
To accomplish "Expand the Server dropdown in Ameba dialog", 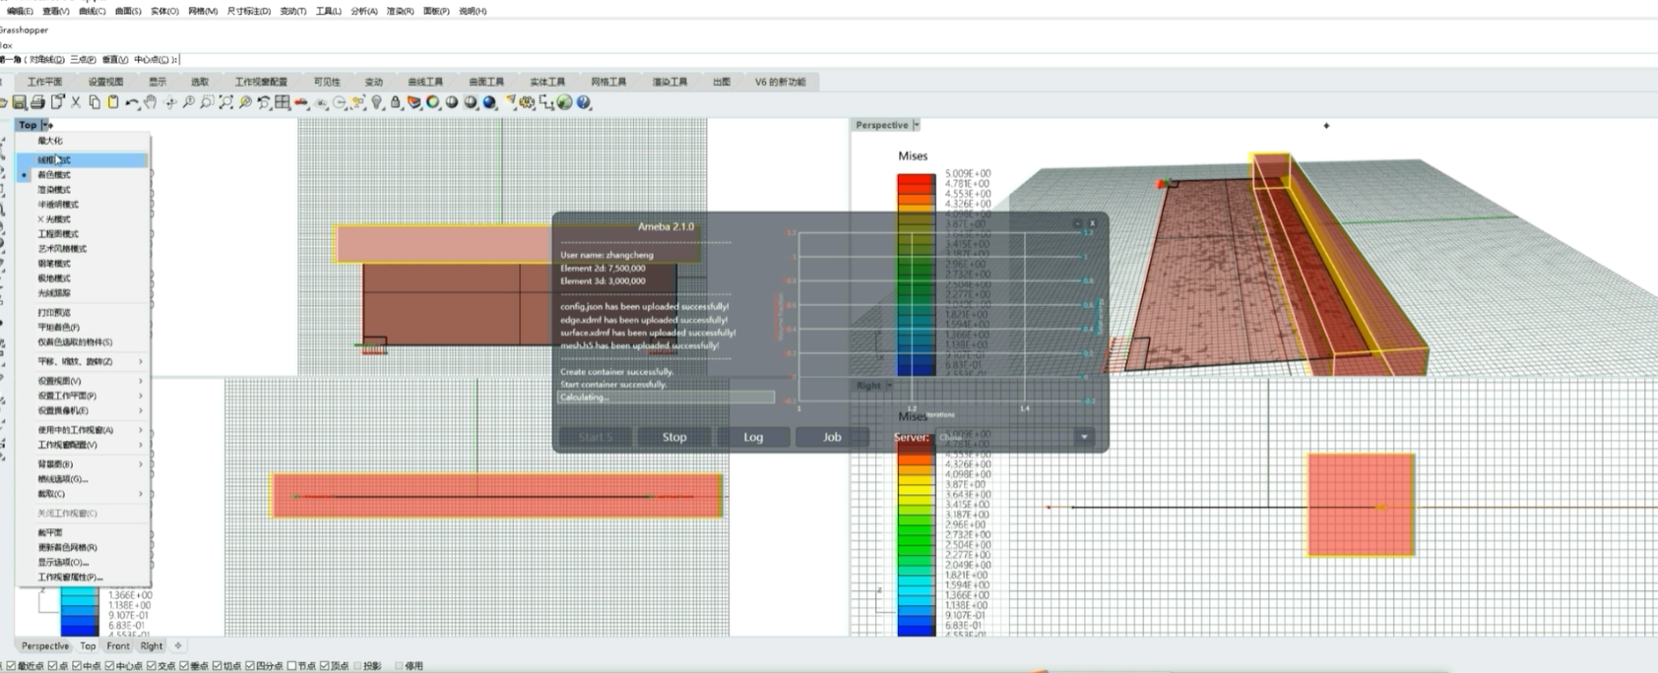I will (x=1084, y=437).
